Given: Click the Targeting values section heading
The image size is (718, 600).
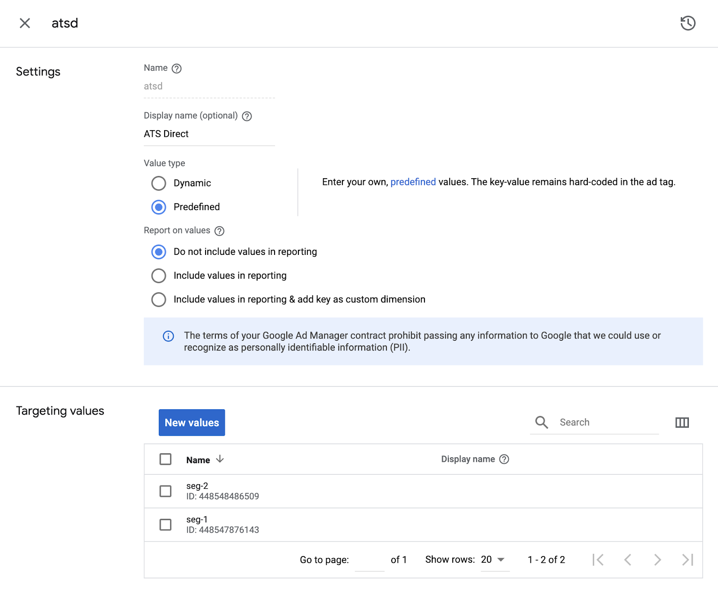Looking at the screenshot, I should pos(60,411).
